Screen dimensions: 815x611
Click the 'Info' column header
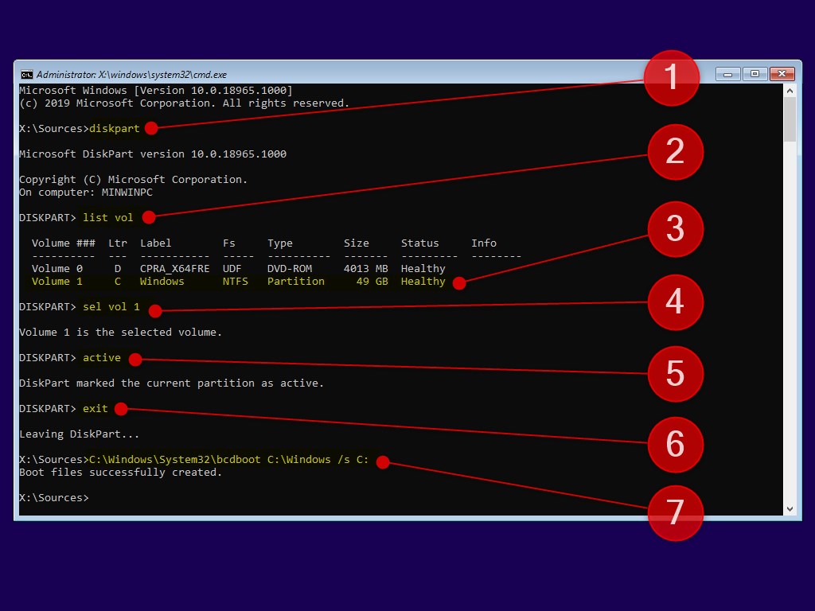click(484, 243)
